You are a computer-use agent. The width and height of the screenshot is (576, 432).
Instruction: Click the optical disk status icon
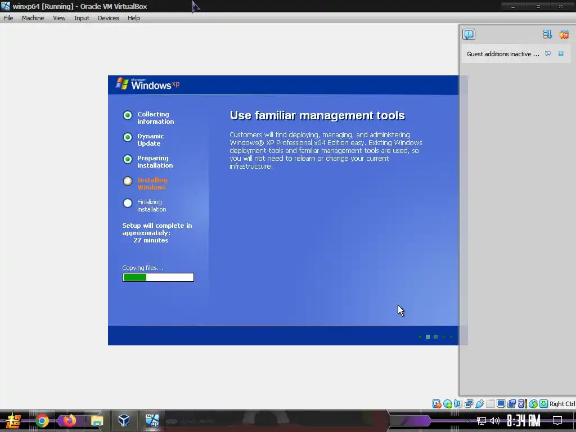tap(447, 404)
